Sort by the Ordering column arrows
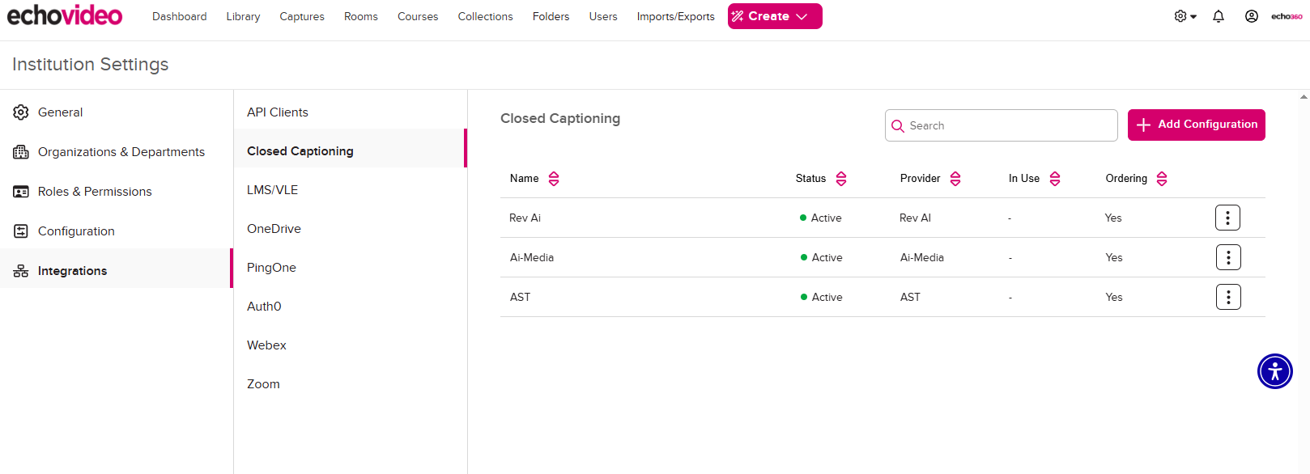1310x474 pixels. point(1162,179)
